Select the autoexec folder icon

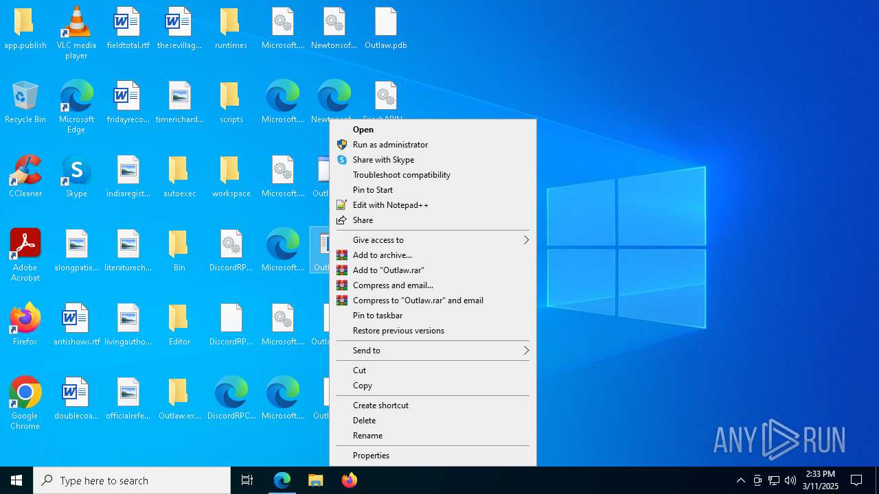pyautogui.click(x=179, y=170)
